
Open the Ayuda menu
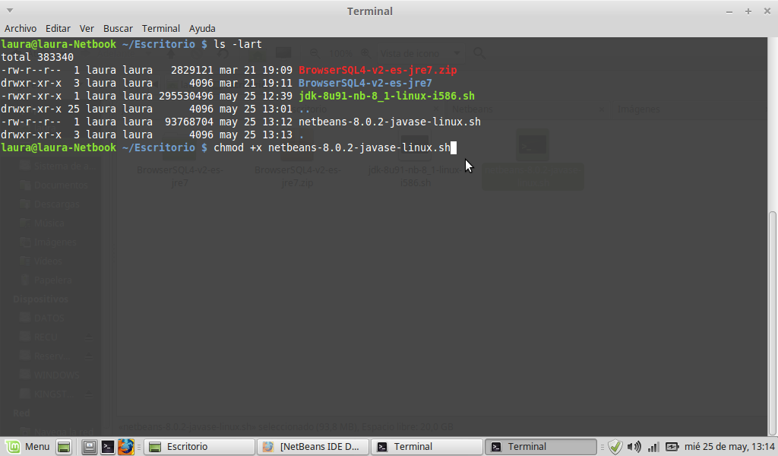pos(203,29)
